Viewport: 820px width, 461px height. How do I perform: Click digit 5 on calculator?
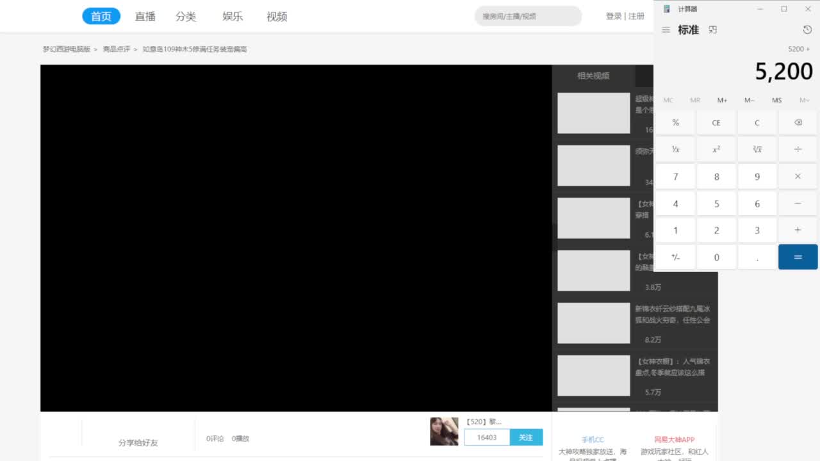tap(716, 203)
